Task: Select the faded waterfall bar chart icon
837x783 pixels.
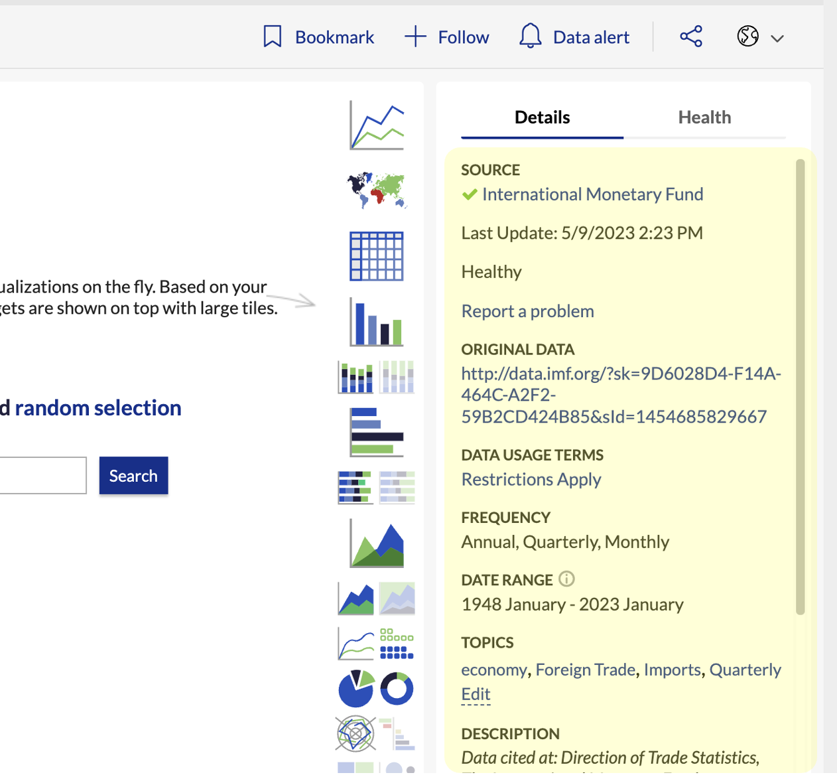Action: [397, 733]
